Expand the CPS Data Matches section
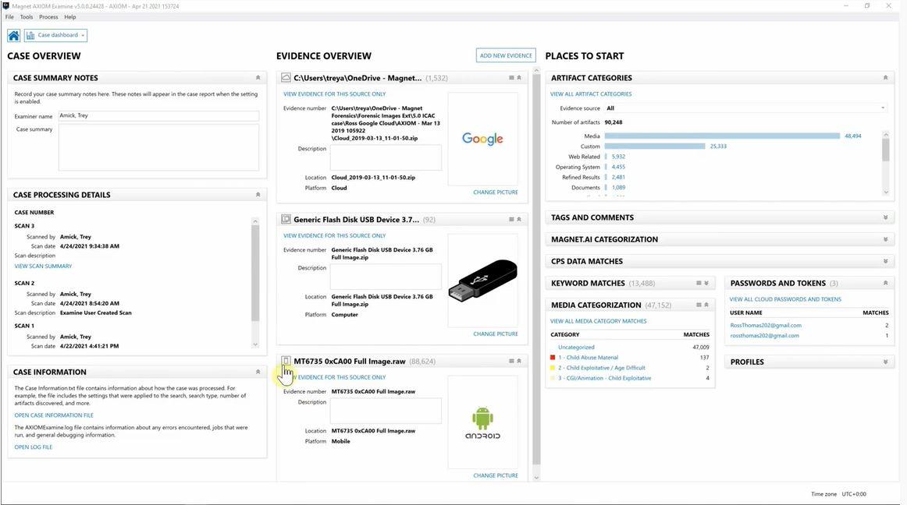907x505 pixels. coord(886,261)
